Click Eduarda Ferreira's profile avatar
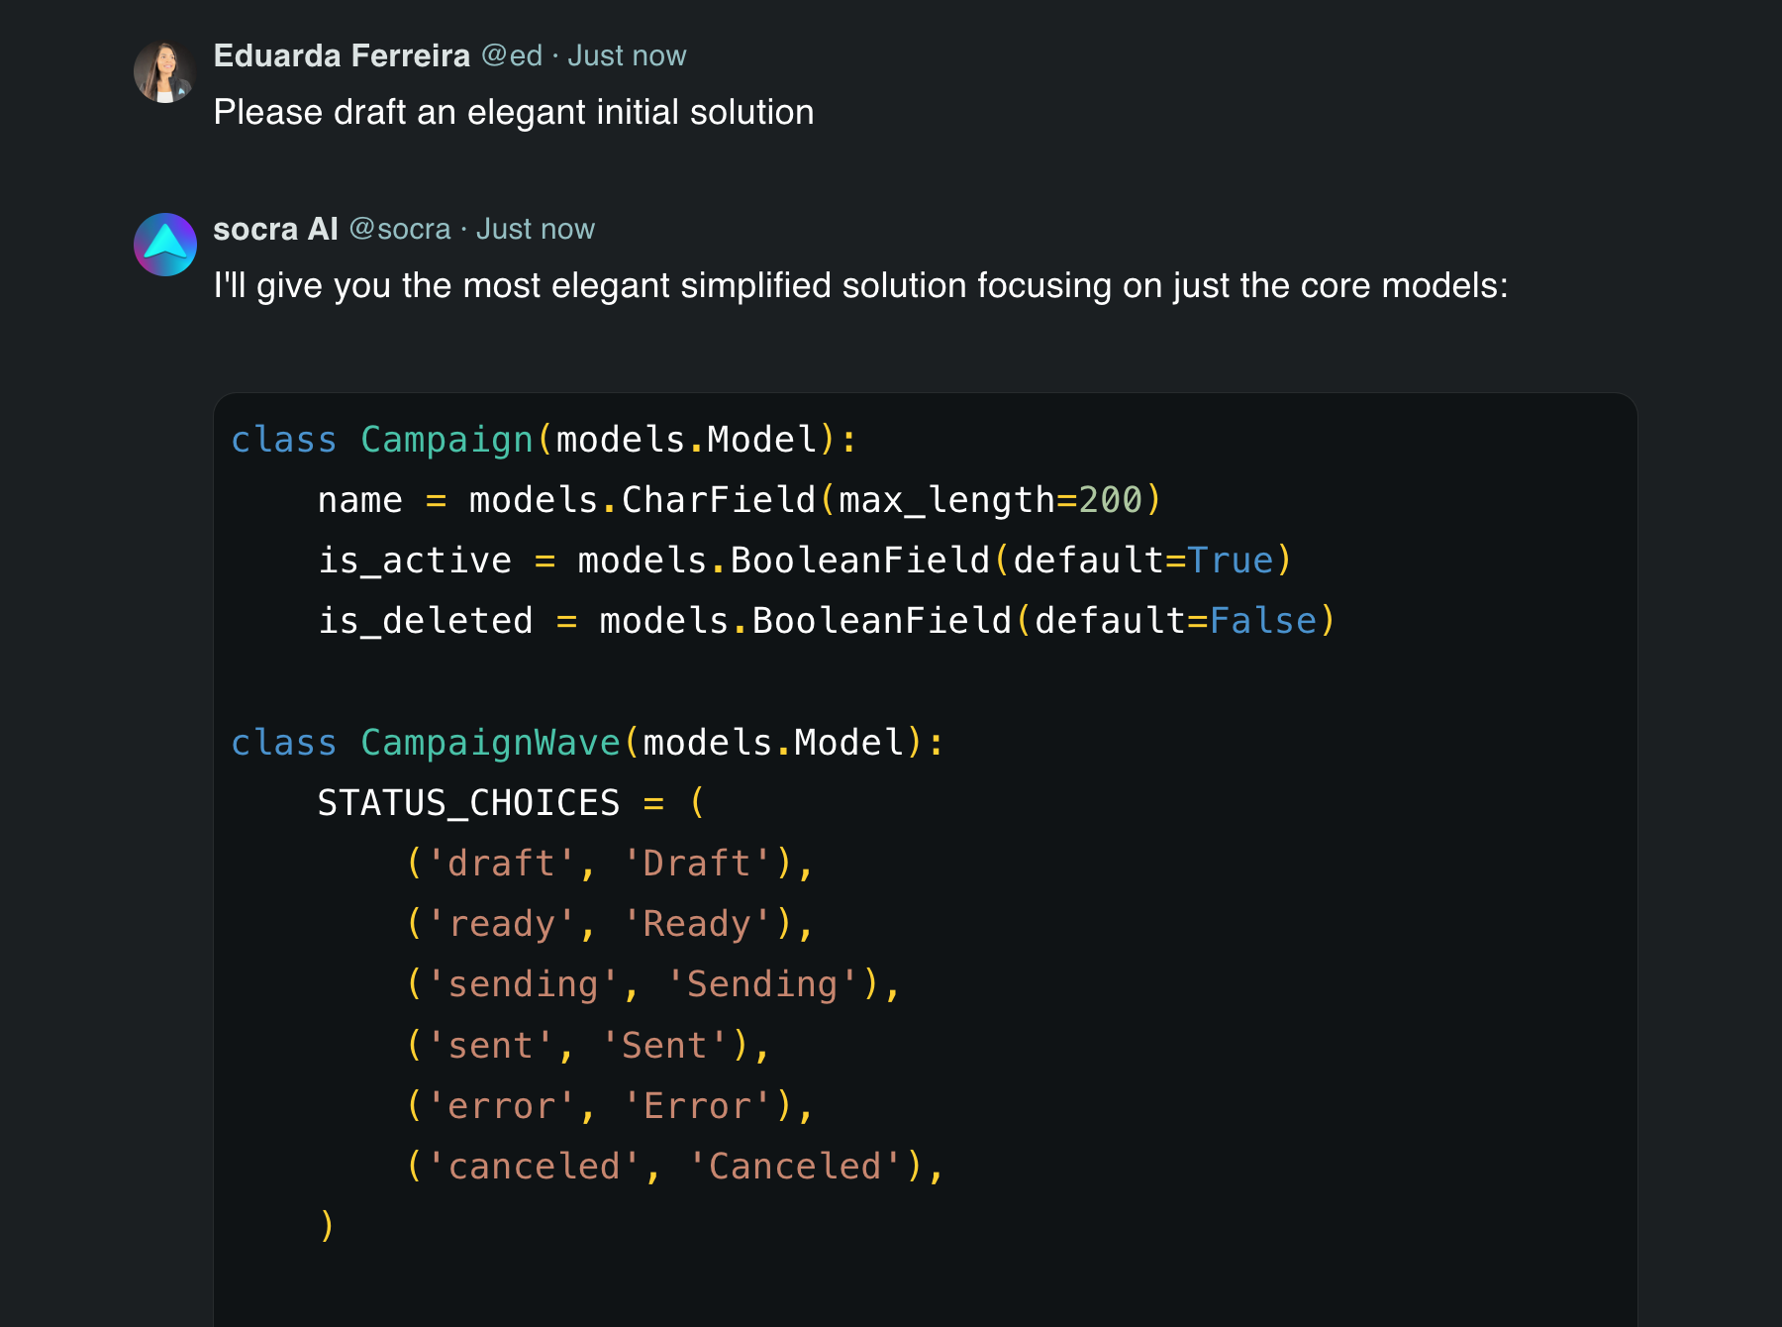 click(164, 72)
